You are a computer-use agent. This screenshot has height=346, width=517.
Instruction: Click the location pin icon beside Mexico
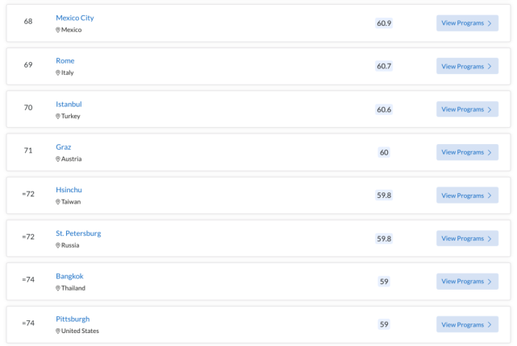tap(58, 30)
